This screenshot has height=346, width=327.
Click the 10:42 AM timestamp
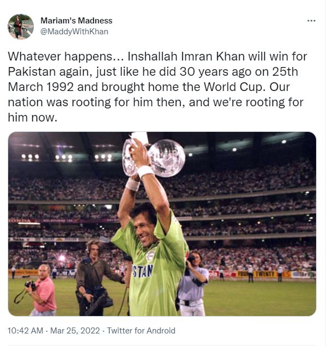click(x=26, y=331)
